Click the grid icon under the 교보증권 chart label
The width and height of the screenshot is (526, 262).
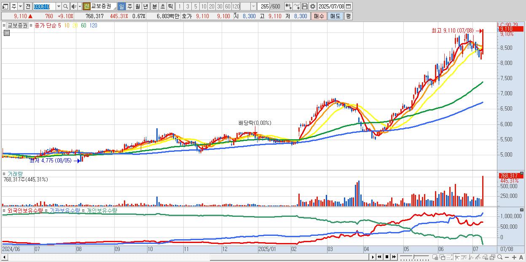click(x=6, y=32)
